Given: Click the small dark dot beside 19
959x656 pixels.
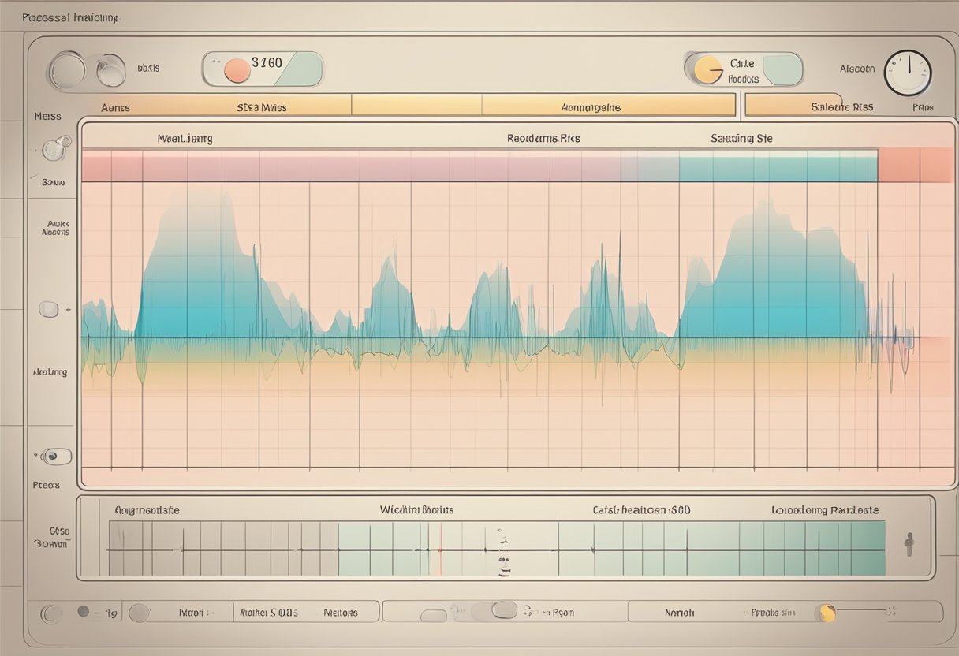Looking at the screenshot, I should tap(84, 611).
